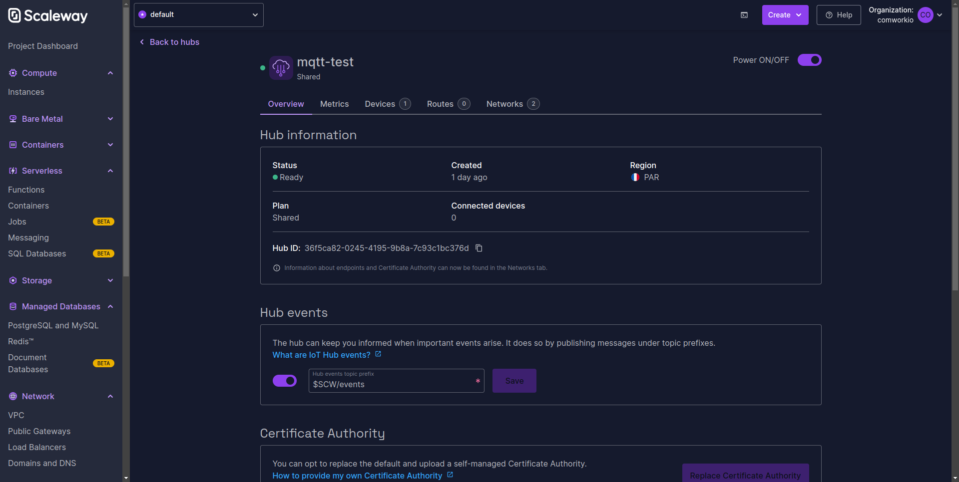Viewport: 959px width, 482px height.
Task: Open Load Balancers in sidebar
Action: point(37,447)
